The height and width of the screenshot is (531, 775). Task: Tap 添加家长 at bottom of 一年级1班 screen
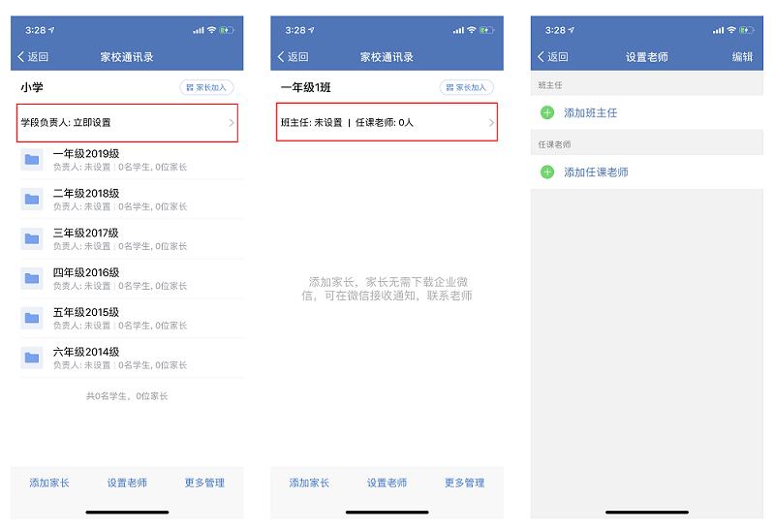click(309, 483)
